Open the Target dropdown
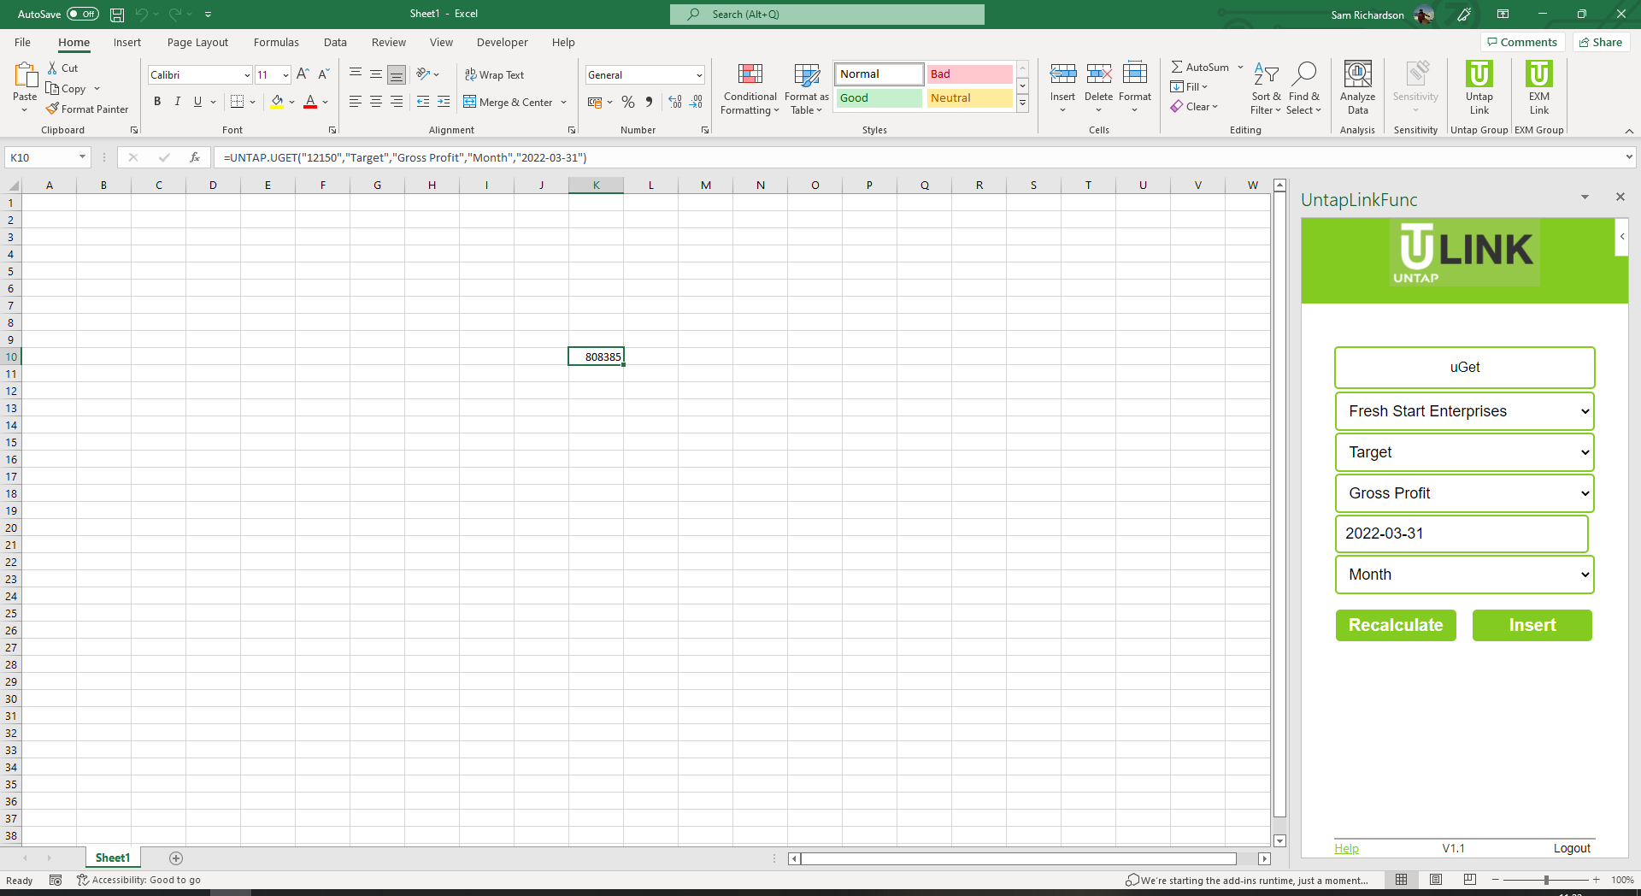The height and width of the screenshot is (896, 1641). 1465,452
